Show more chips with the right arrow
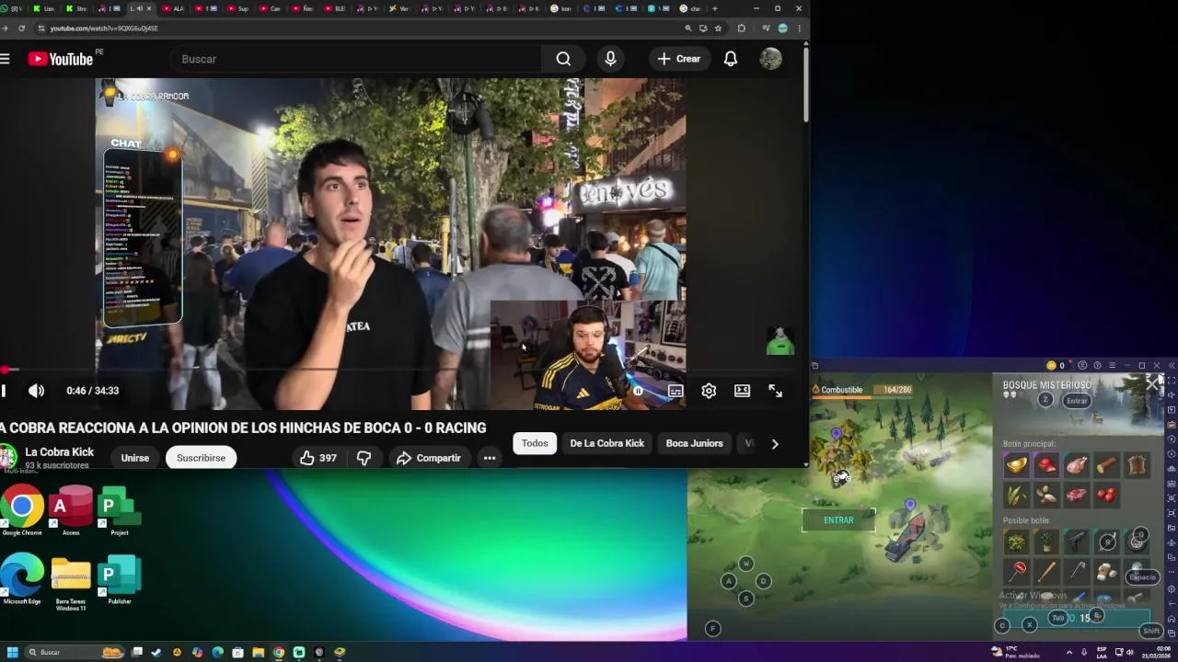The width and height of the screenshot is (1178, 662). pos(775,444)
